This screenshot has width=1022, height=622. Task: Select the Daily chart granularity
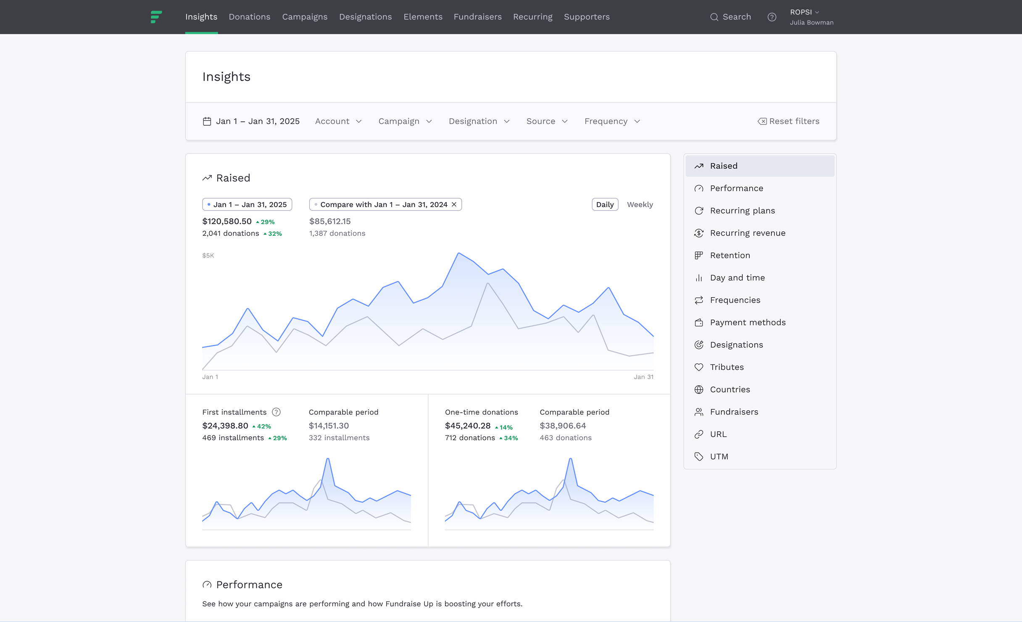tap(605, 205)
